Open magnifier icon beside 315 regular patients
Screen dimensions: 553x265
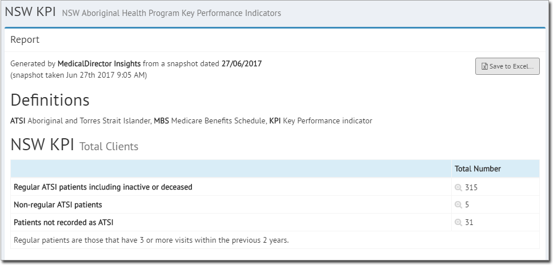click(x=458, y=187)
